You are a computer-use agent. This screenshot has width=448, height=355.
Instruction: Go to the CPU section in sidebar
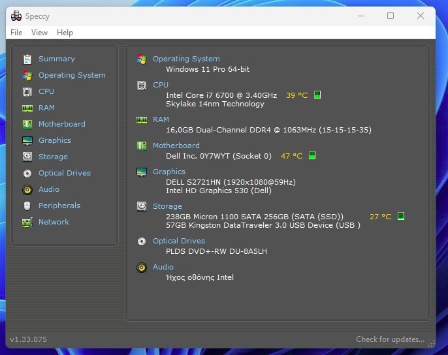[x=46, y=91]
